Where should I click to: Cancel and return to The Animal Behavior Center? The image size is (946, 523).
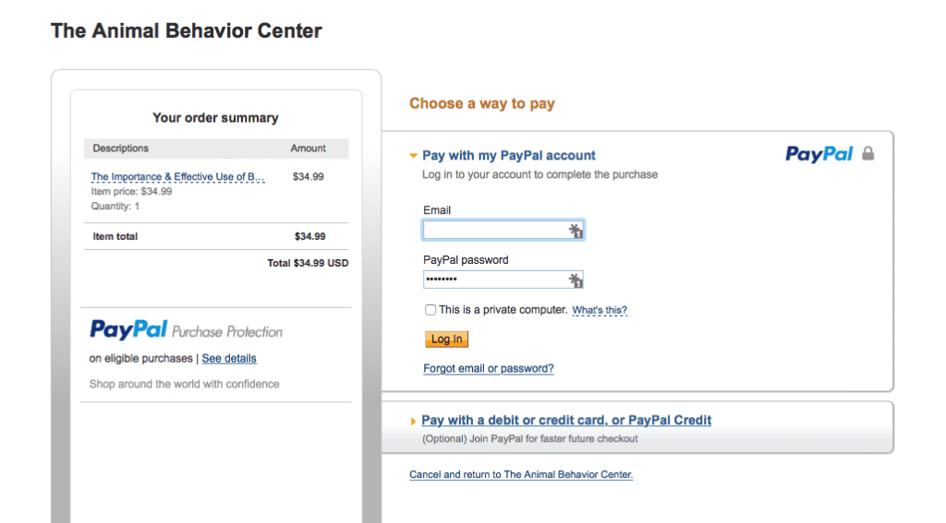coord(521,475)
